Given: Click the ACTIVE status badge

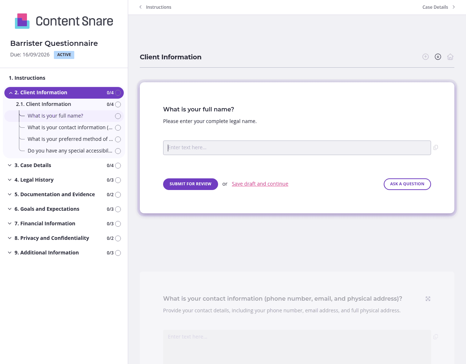Looking at the screenshot, I should click(x=64, y=55).
